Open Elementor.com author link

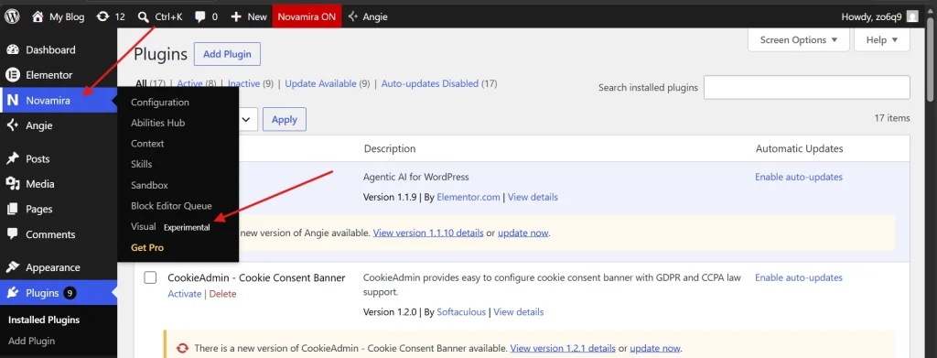(x=468, y=197)
